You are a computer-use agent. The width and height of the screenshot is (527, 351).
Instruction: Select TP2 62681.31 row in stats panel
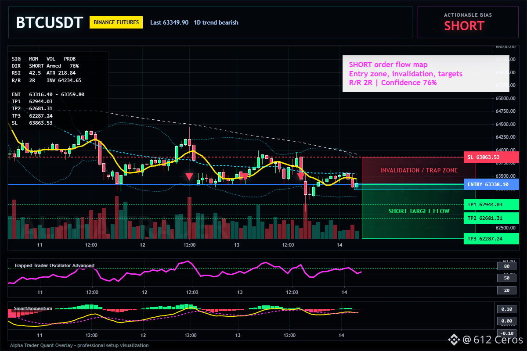tap(32, 108)
